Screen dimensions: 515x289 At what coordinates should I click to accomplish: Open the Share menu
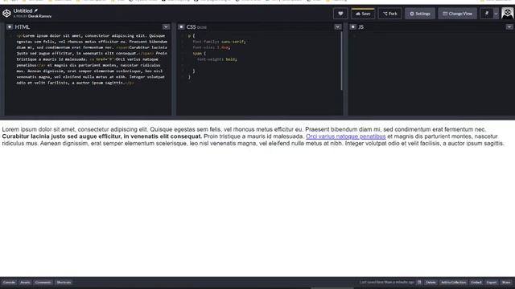pos(506,282)
